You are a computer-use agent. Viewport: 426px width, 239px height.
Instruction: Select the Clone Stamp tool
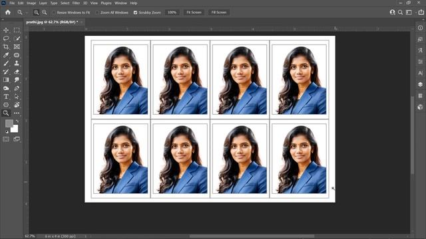coord(17,64)
